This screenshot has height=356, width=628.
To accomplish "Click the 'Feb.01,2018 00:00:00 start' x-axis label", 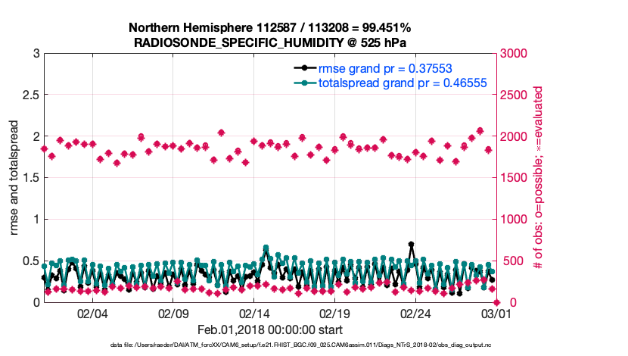I will pyautogui.click(x=269, y=330).
